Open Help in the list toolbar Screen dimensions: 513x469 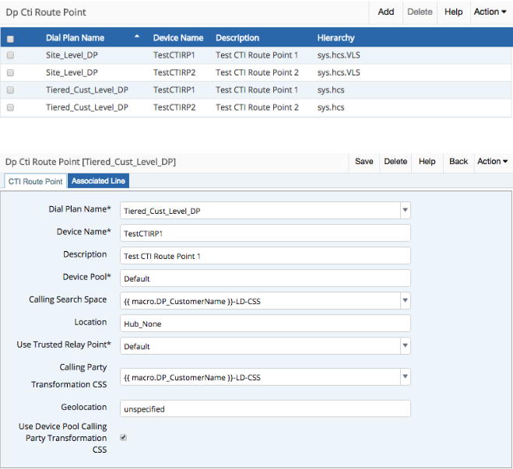[454, 12]
